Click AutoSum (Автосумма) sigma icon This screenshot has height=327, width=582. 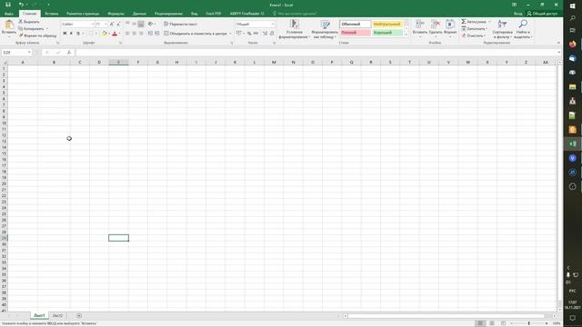[464, 22]
